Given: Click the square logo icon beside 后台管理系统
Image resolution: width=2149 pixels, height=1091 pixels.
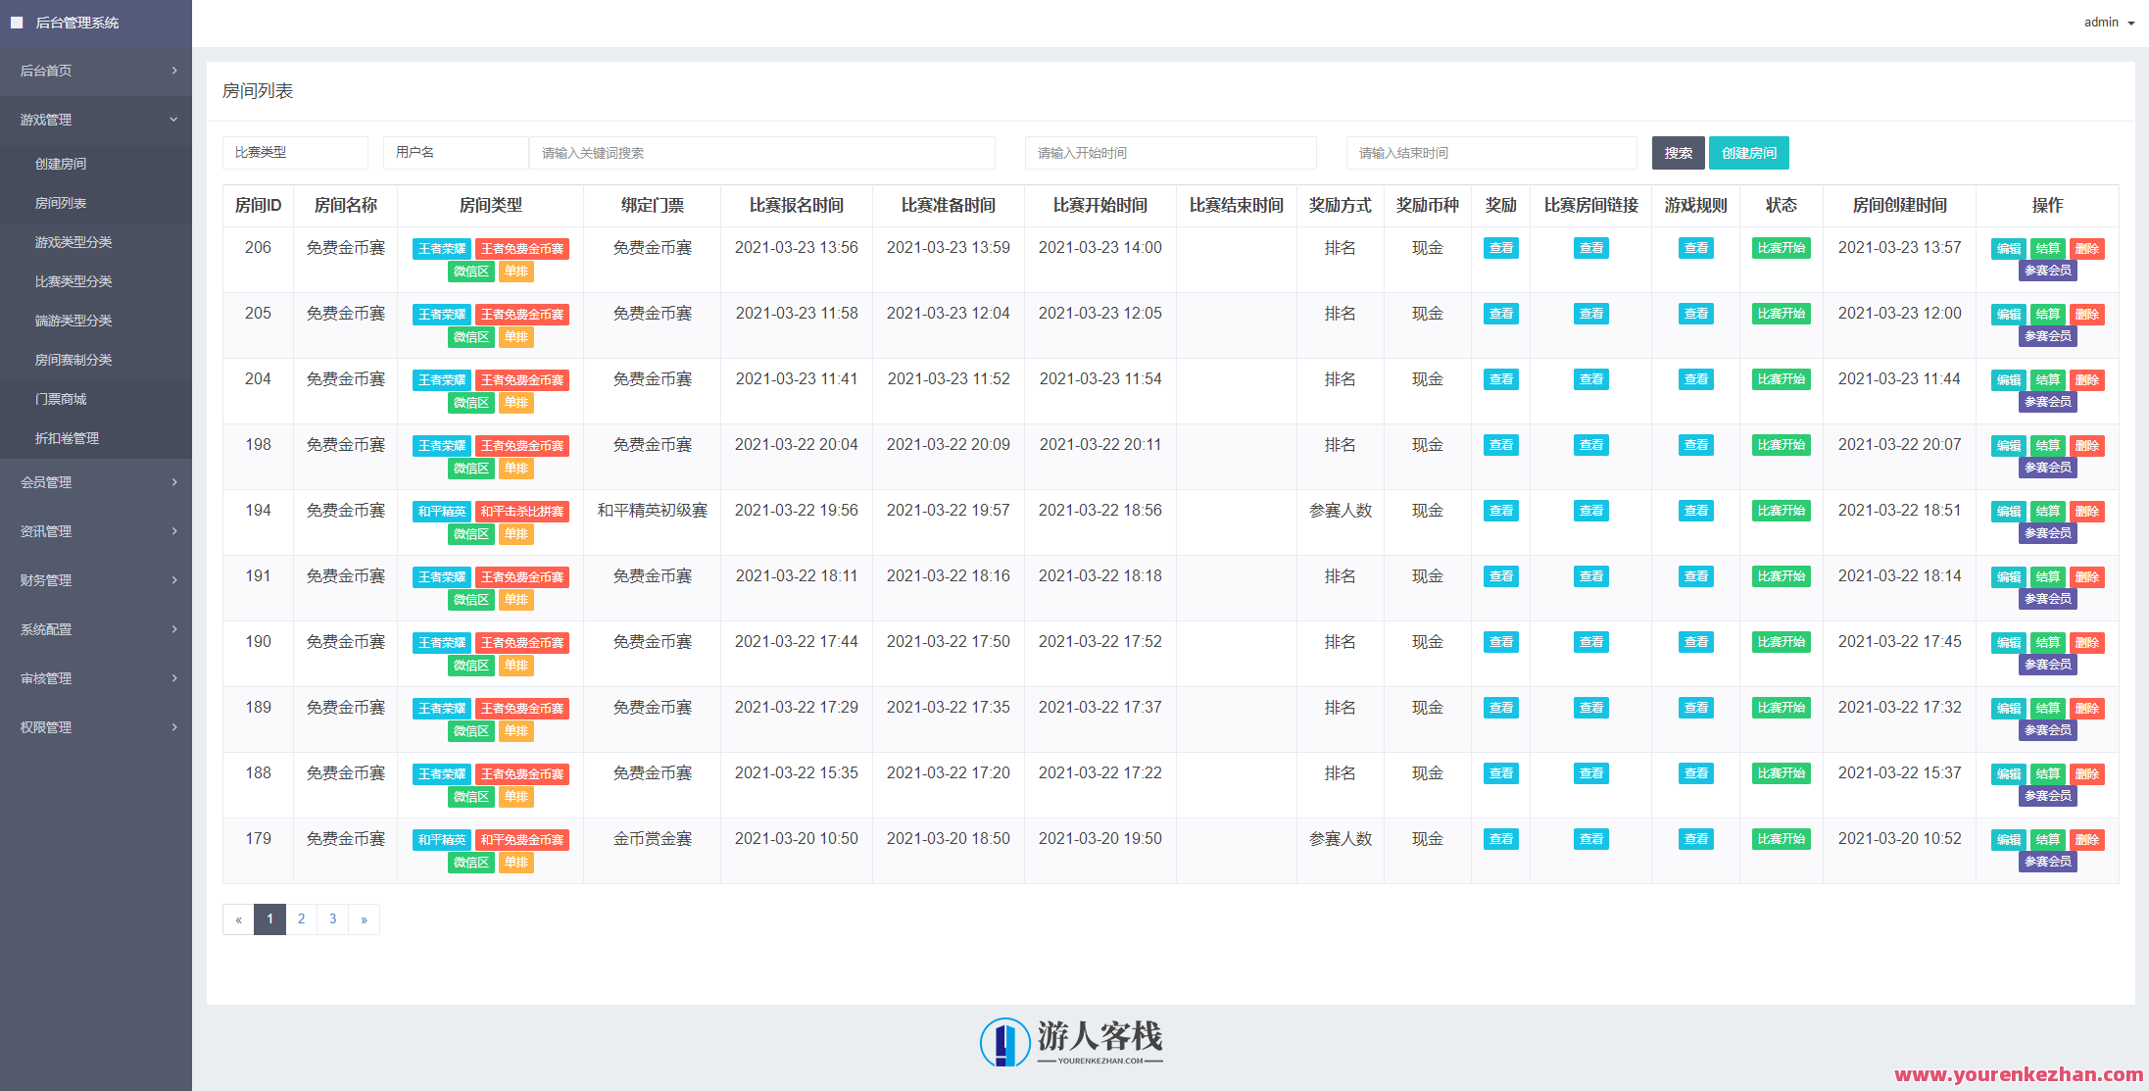Looking at the screenshot, I should tap(17, 22).
